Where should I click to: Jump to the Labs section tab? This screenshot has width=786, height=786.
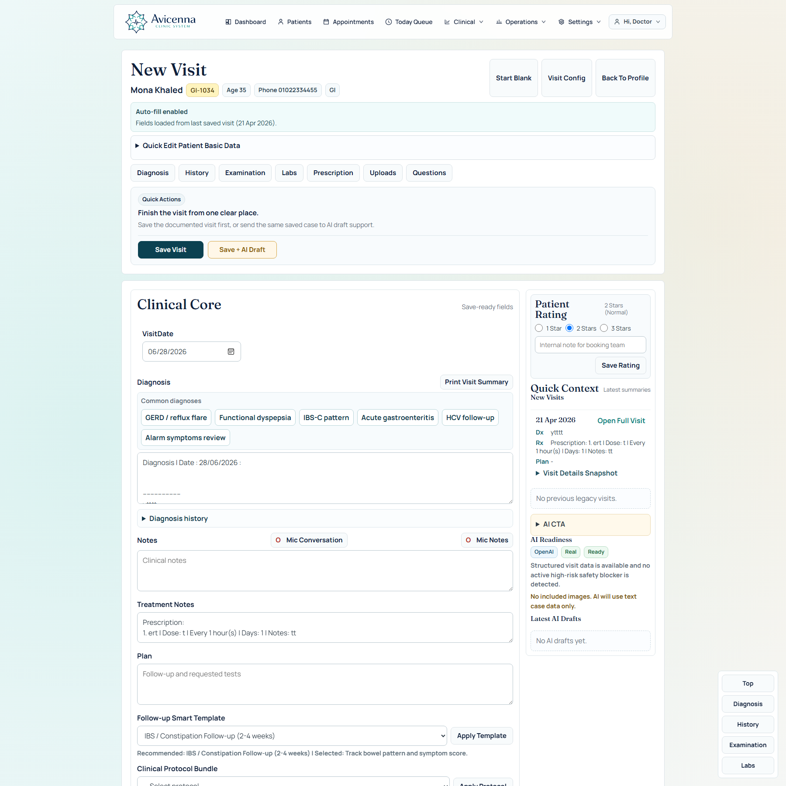coord(289,173)
